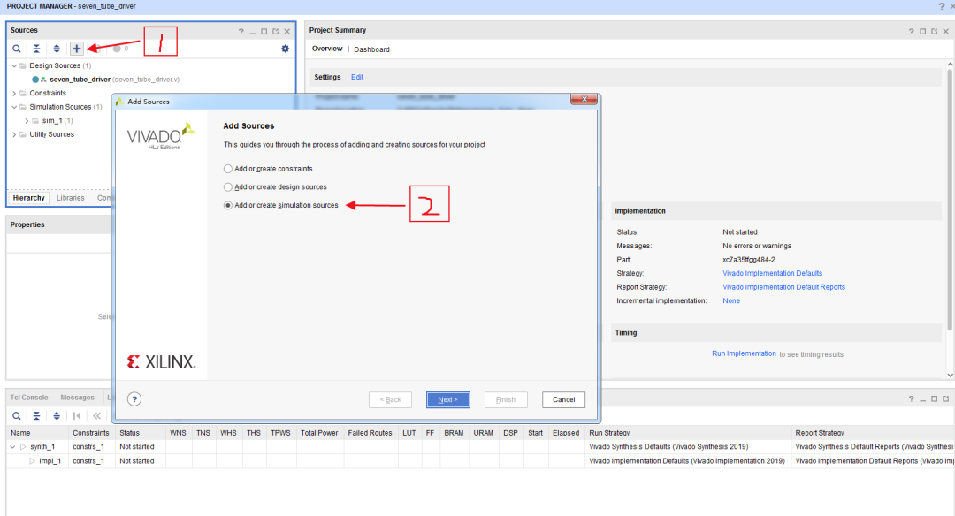Click the search icon in Sources panel

[x=17, y=49]
